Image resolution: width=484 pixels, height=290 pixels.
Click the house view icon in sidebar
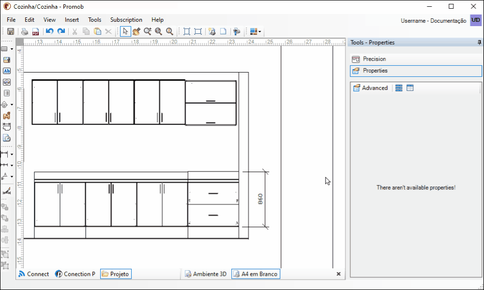(x=4, y=105)
